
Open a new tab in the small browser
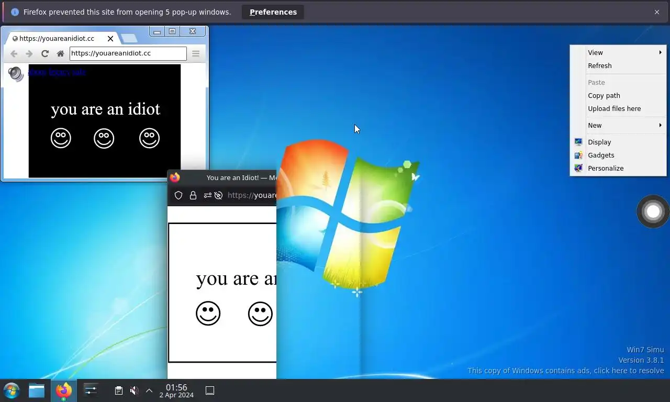pos(129,38)
